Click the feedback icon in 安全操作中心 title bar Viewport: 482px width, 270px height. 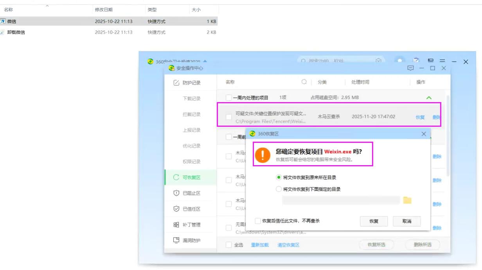tap(410, 68)
